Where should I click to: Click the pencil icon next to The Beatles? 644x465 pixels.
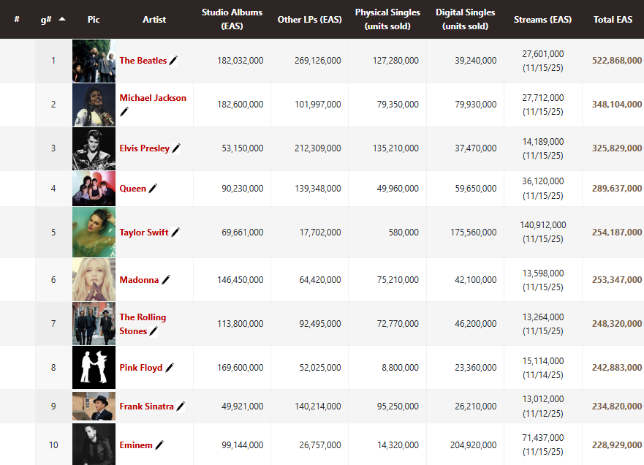pos(173,61)
